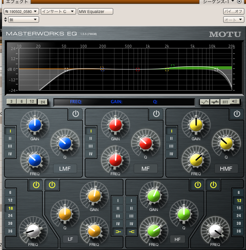Select MF filter type IV
The image size is (246, 250).
[91, 154]
